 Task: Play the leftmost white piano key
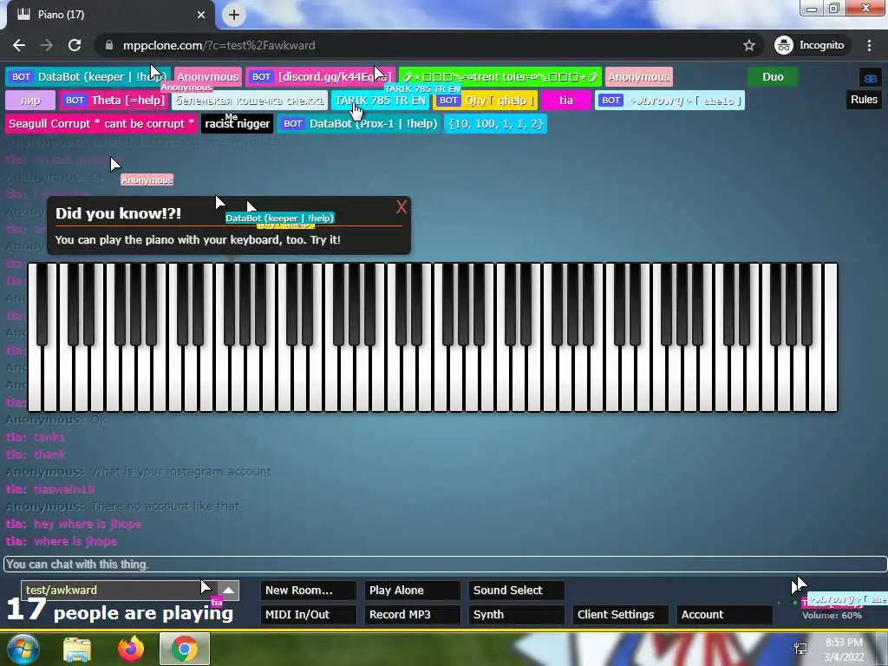click(x=35, y=380)
